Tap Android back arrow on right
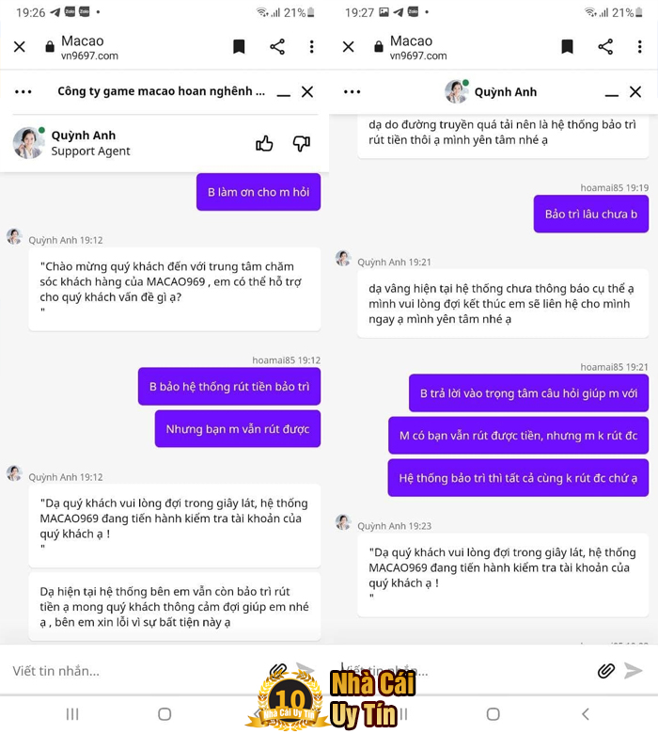The width and height of the screenshot is (658, 734). pyautogui.click(x=585, y=714)
